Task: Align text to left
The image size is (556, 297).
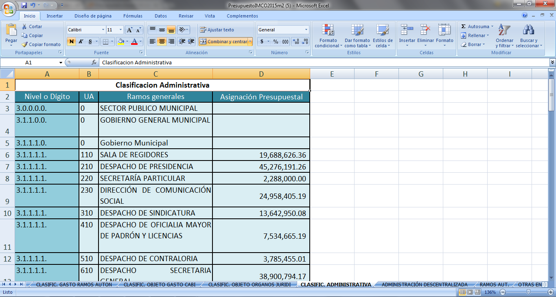Action: point(152,42)
